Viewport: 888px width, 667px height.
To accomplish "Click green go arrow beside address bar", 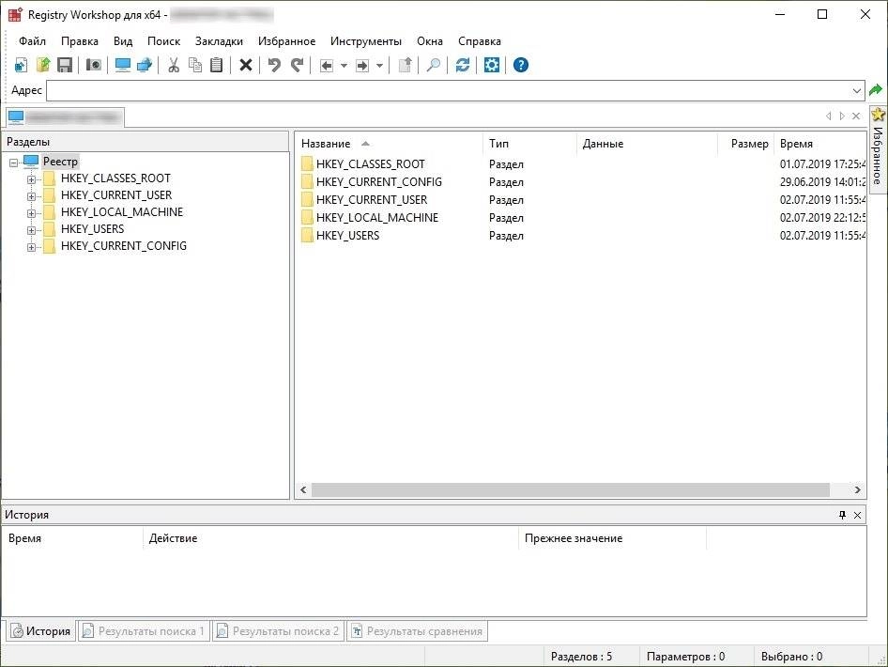I will 876,90.
